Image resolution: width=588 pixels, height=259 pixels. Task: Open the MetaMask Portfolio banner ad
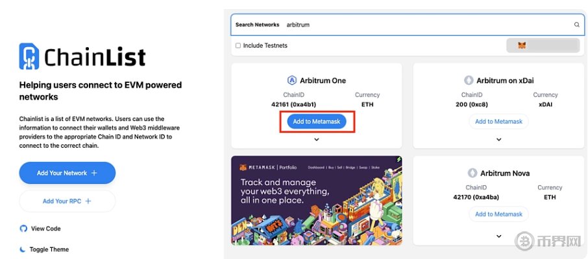[317, 200]
